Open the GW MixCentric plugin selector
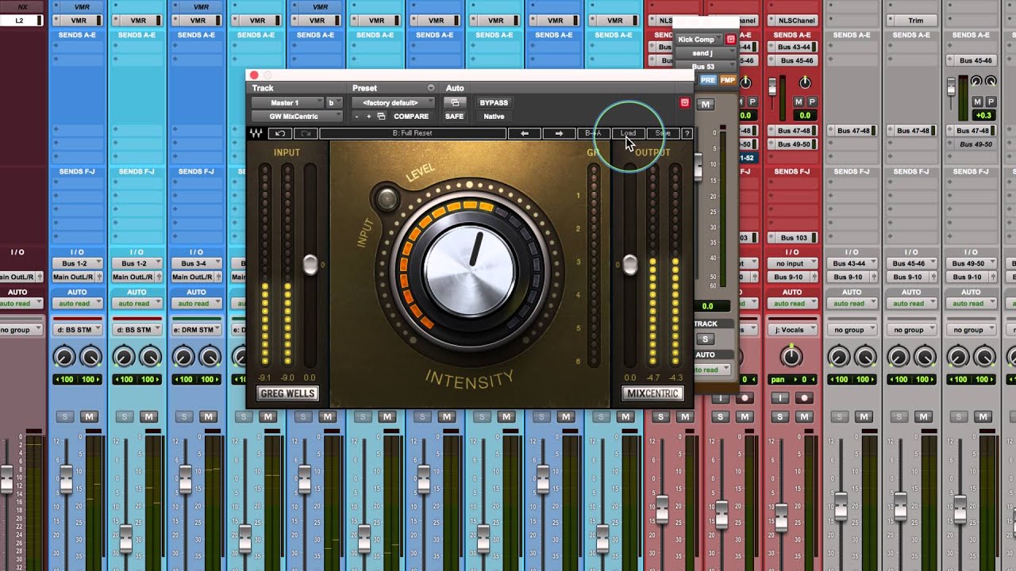 [297, 117]
